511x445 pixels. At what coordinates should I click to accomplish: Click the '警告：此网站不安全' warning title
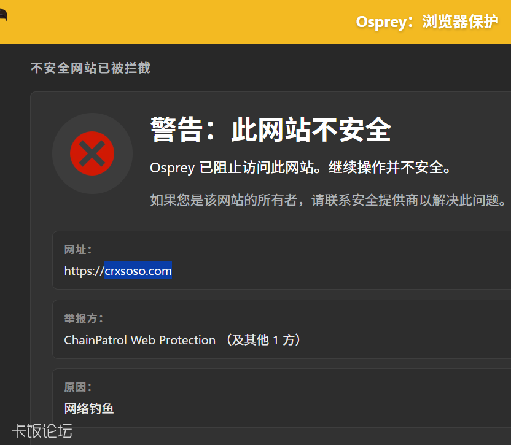point(270,130)
